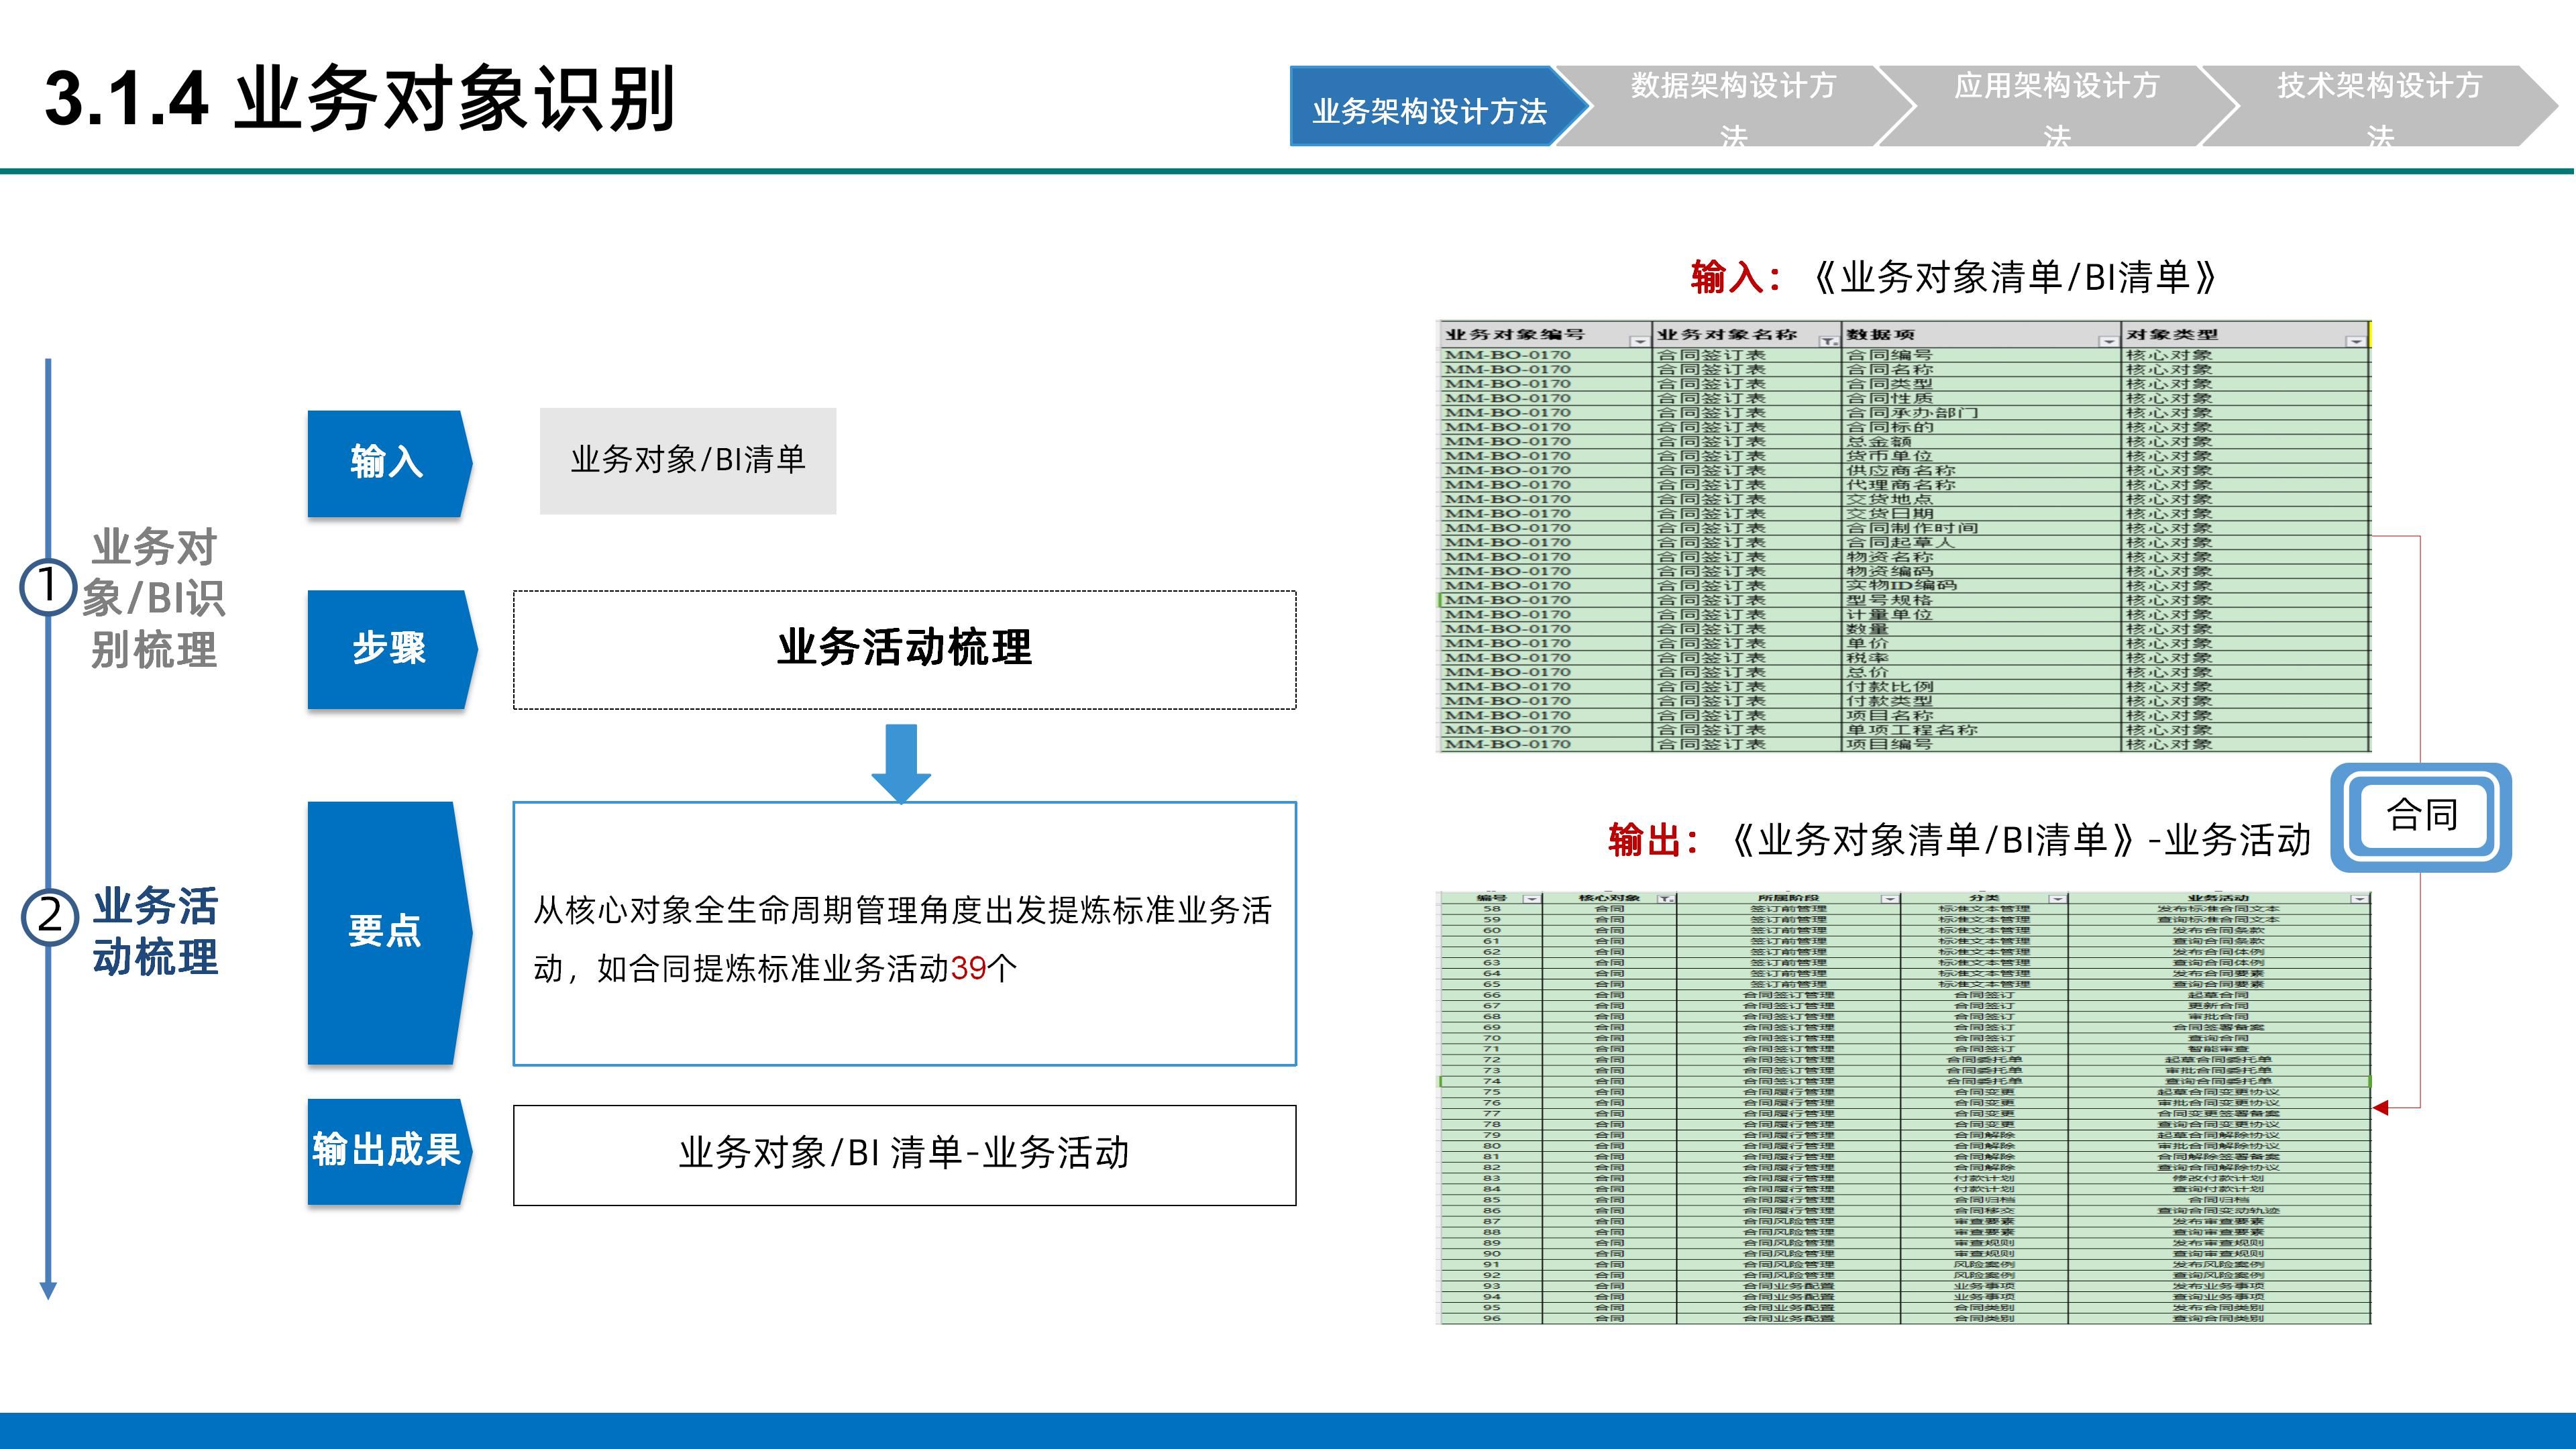This screenshot has height=1449, width=2576.
Task: Click the red number 39 in description
Action: [x=968, y=968]
